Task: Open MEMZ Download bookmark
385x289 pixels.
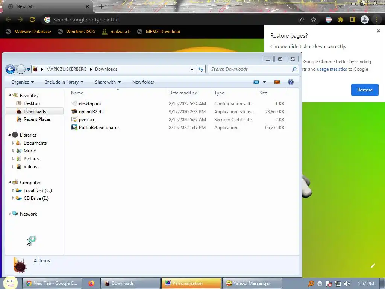Action: click(x=159, y=32)
